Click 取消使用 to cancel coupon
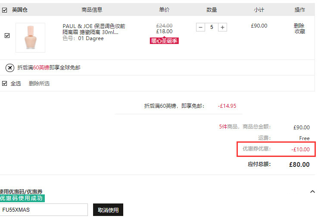The width and height of the screenshot is (321, 222). (x=108, y=209)
